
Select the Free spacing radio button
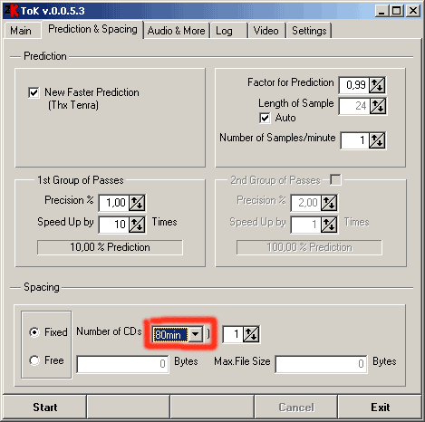[34, 360]
